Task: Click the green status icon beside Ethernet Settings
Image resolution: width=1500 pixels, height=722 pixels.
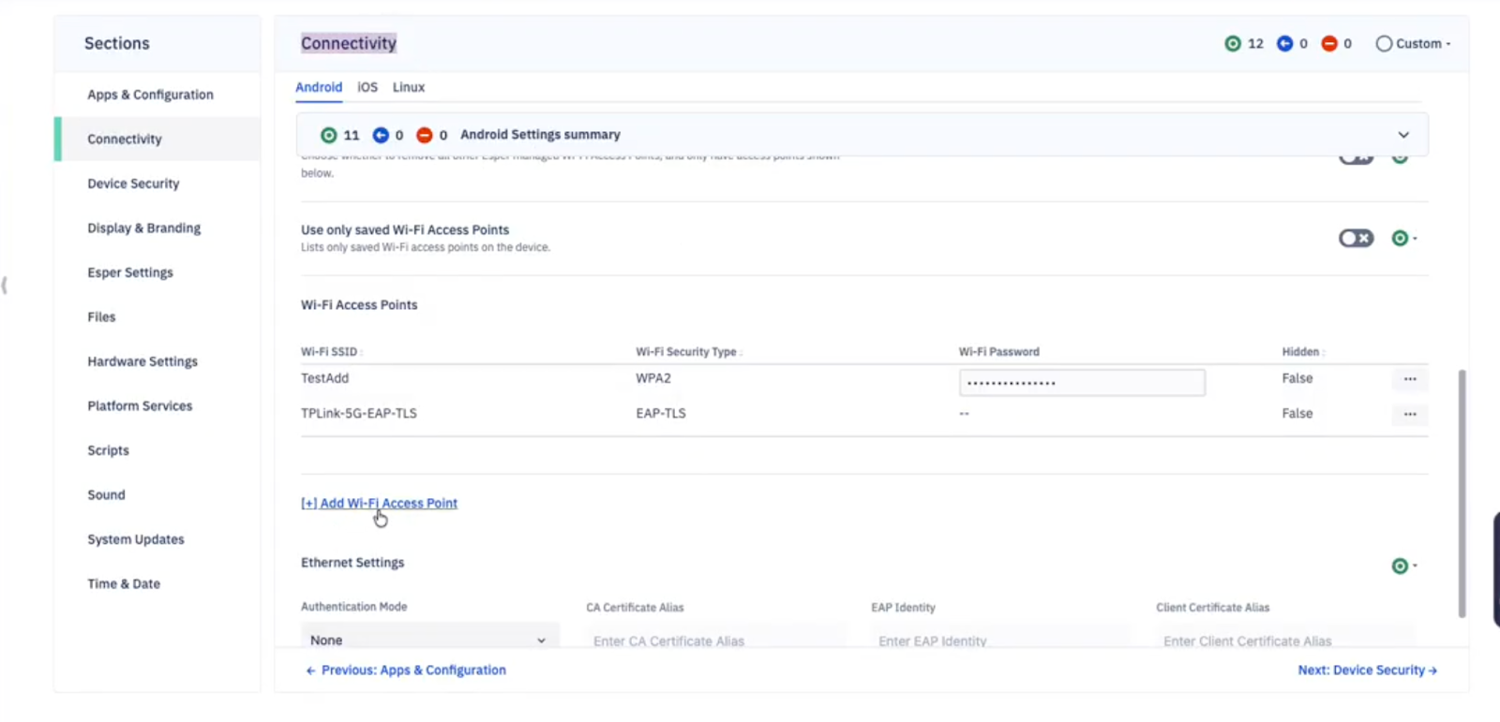Action: (1400, 566)
